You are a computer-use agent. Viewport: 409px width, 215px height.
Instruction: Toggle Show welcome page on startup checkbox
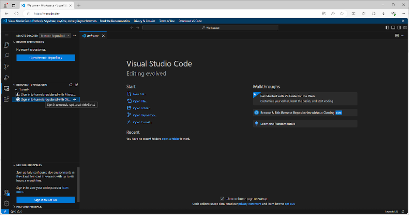point(222,199)
